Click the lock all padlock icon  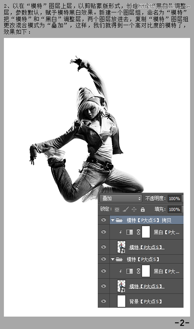tap(143, 209)
